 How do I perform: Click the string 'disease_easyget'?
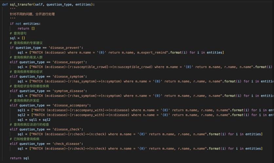point(69,62)
